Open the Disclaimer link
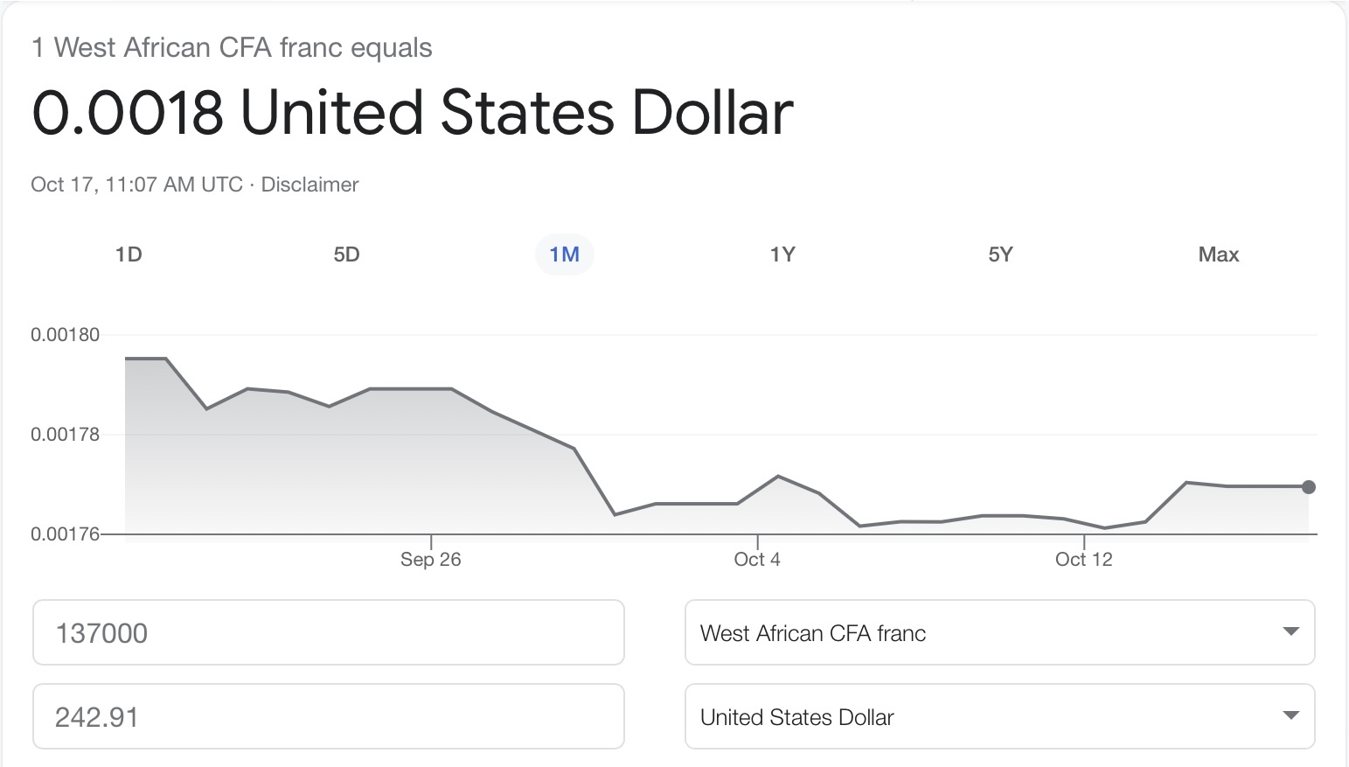Image resolution: width=1349 pixels, height=767 pixels. [309, 185]
